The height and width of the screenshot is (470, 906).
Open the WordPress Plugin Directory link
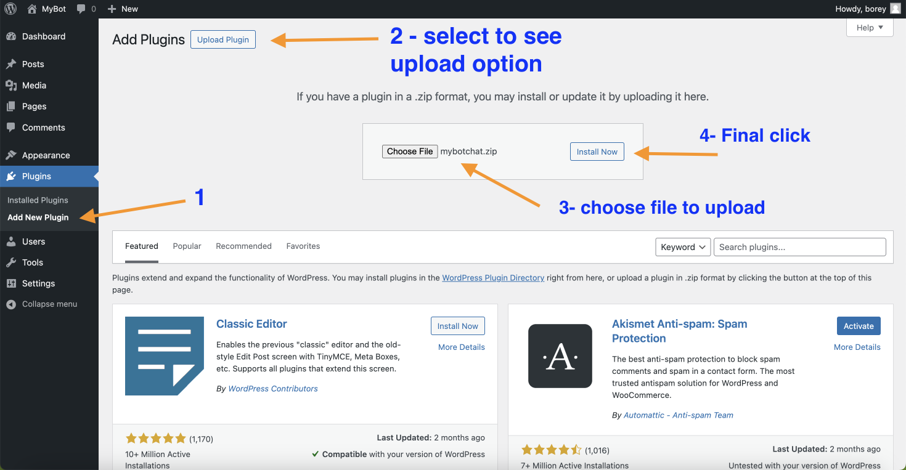coord(493,277)
